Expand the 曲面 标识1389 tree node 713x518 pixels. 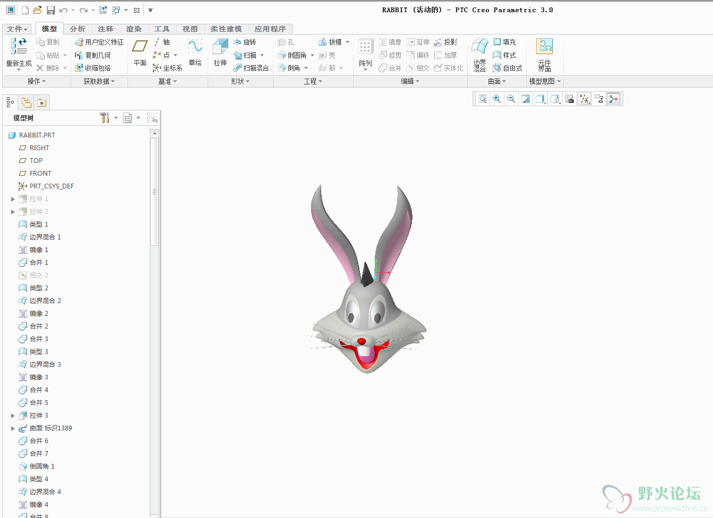(x=13, y=428)
